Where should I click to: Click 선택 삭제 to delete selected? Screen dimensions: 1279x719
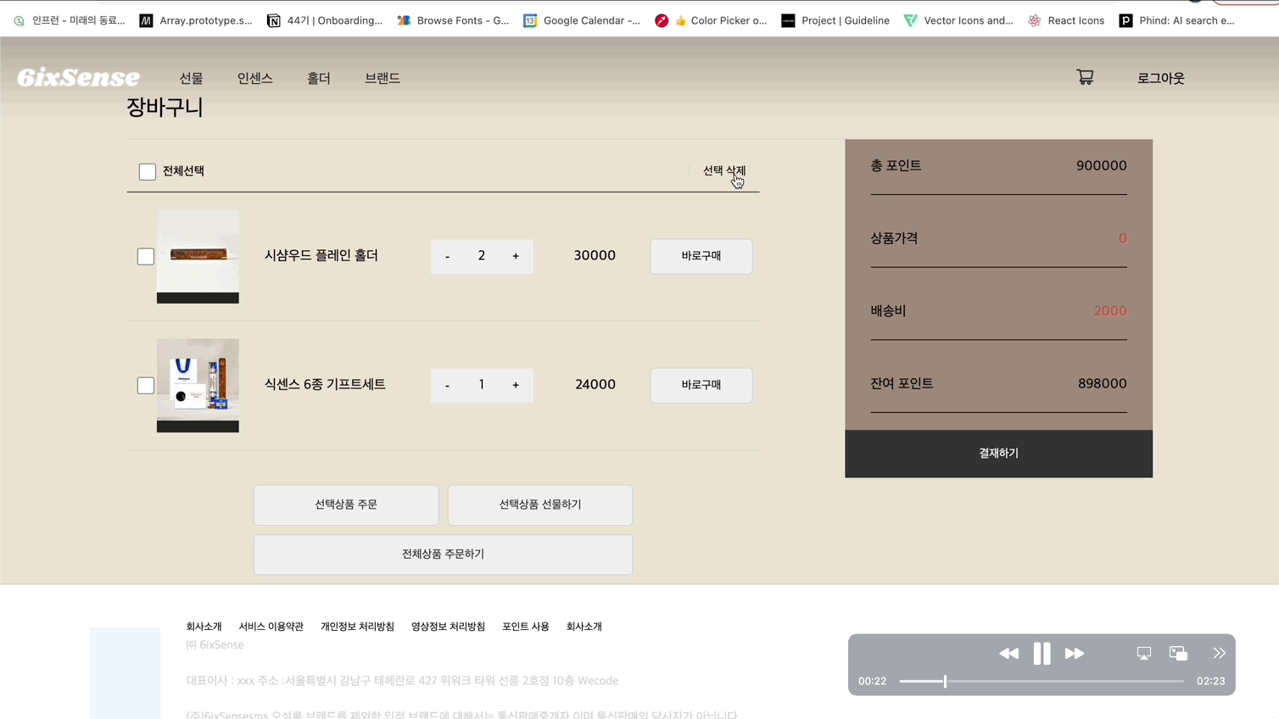click(x=724, y=171)
